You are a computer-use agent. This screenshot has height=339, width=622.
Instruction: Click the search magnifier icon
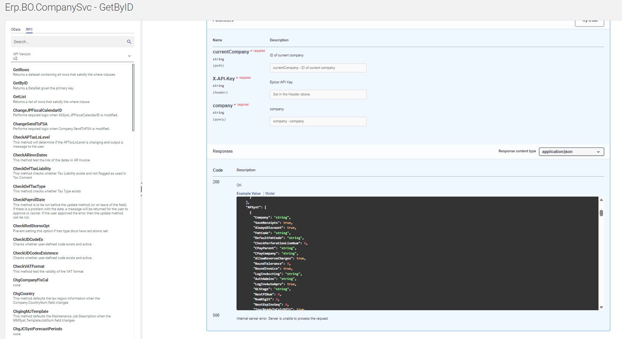[x=129, y=42]
